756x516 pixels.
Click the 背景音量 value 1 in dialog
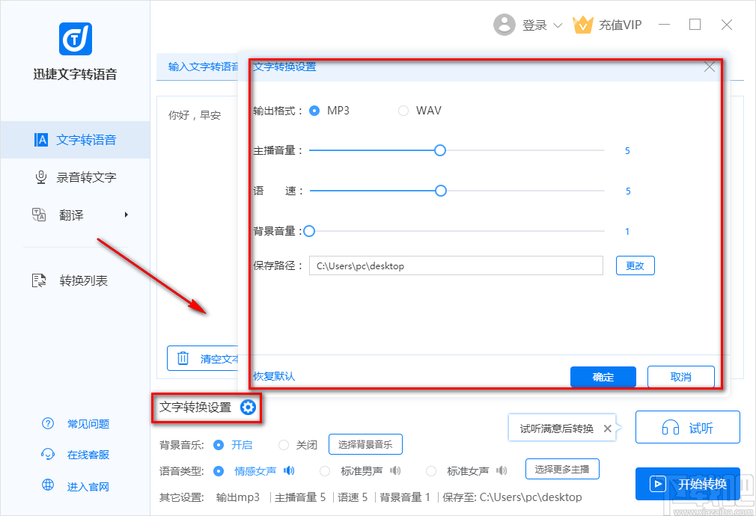point(627,232)
